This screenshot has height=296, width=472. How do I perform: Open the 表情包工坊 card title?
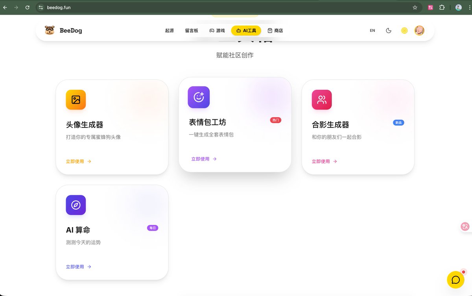coord(208,122)
